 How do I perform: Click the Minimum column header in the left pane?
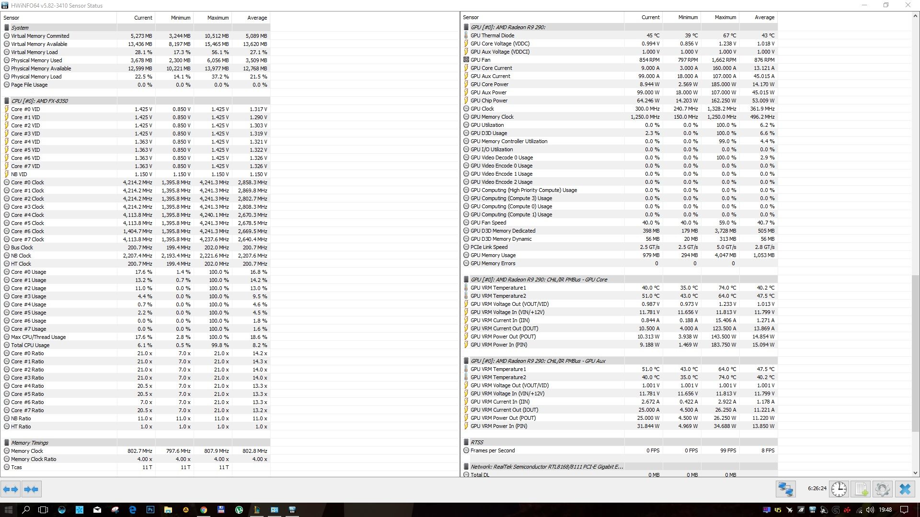174,18
